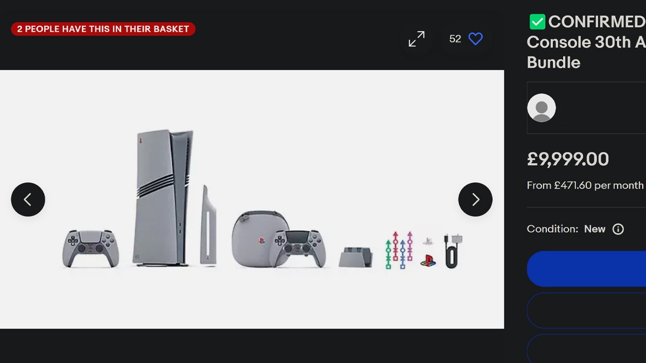The image size is (646, 363).
Task: Click the 'Condition: New' label
Action: tap(566, 229)
